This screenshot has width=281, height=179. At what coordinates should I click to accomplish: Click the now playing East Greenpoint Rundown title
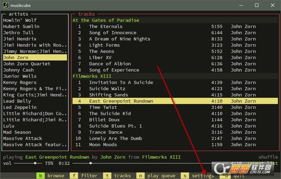tap(57, 157)
